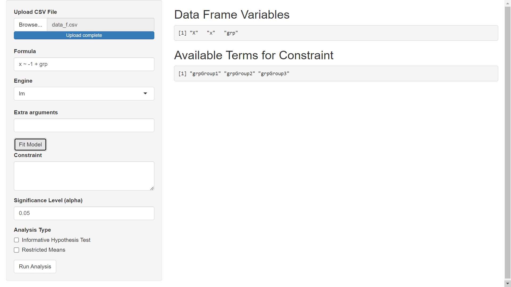This screenshot has height=287, width=511.
Task: Enable Informative Hypothesis Test checkbox
Action: coord(17,240)
